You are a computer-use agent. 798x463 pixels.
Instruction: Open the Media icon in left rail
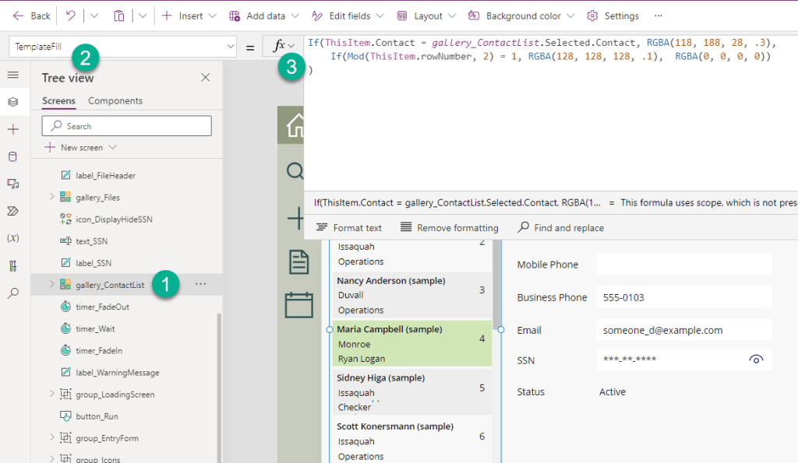click(13, 184)
